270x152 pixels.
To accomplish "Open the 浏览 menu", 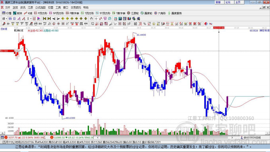I will (x=15, y=7).
